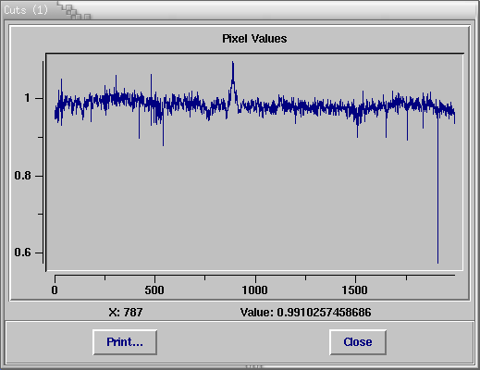Click the tallest emission peak in the plot
This screenshot has width=480, height=370.
(233, 63)
